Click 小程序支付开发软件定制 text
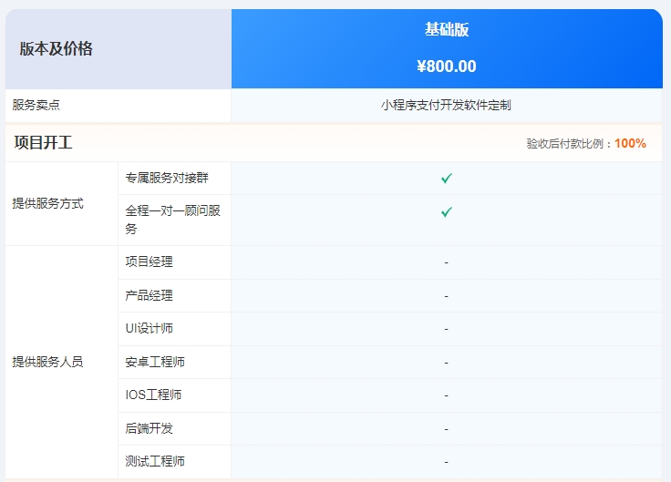671x482 pixels. click(446, 105)
